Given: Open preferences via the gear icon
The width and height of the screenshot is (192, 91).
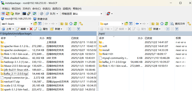Looking at the screenshot, I should tap(42, 14).
